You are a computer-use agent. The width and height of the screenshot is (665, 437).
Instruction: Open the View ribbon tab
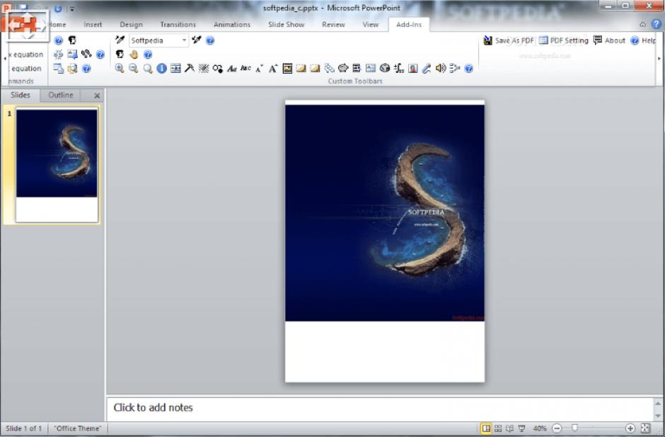click(370, 25)
